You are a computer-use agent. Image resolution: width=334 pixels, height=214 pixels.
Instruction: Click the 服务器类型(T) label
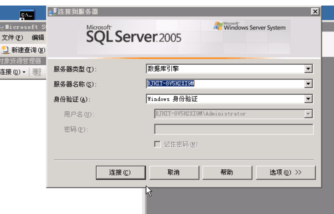pos(75,69)
